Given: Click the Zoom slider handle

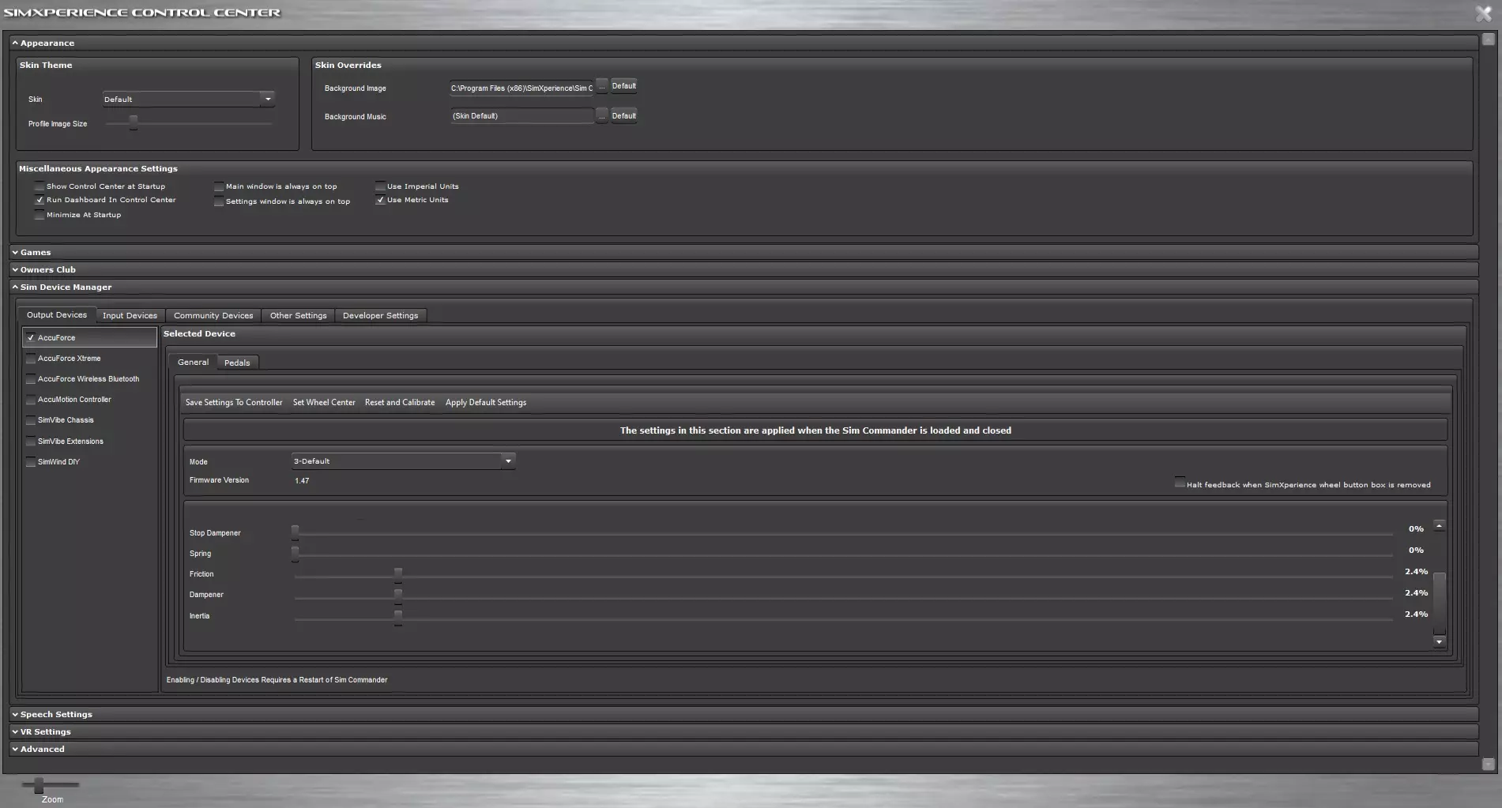Looking at the screenshot, I should [x=39, y=785].
